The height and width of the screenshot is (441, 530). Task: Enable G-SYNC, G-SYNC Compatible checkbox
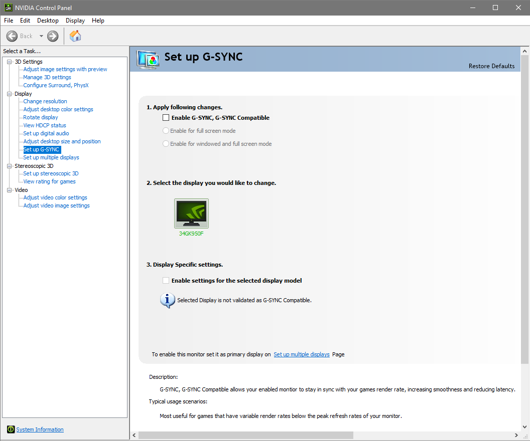(x=166, y=118)
